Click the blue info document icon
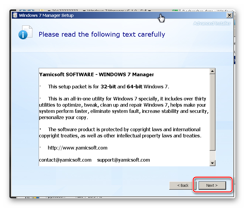Image resolution: width=245 pixels, height=208 pixels. coord(25,32)
